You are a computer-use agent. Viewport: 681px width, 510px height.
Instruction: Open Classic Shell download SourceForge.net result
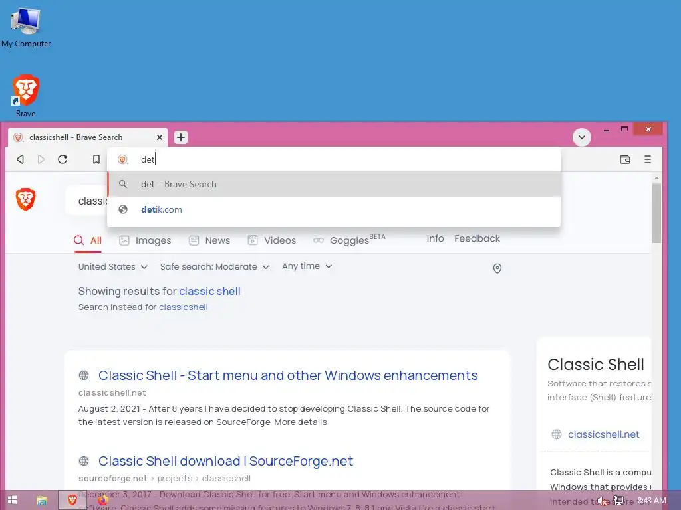pyautogui.click(x=226, y=461)
